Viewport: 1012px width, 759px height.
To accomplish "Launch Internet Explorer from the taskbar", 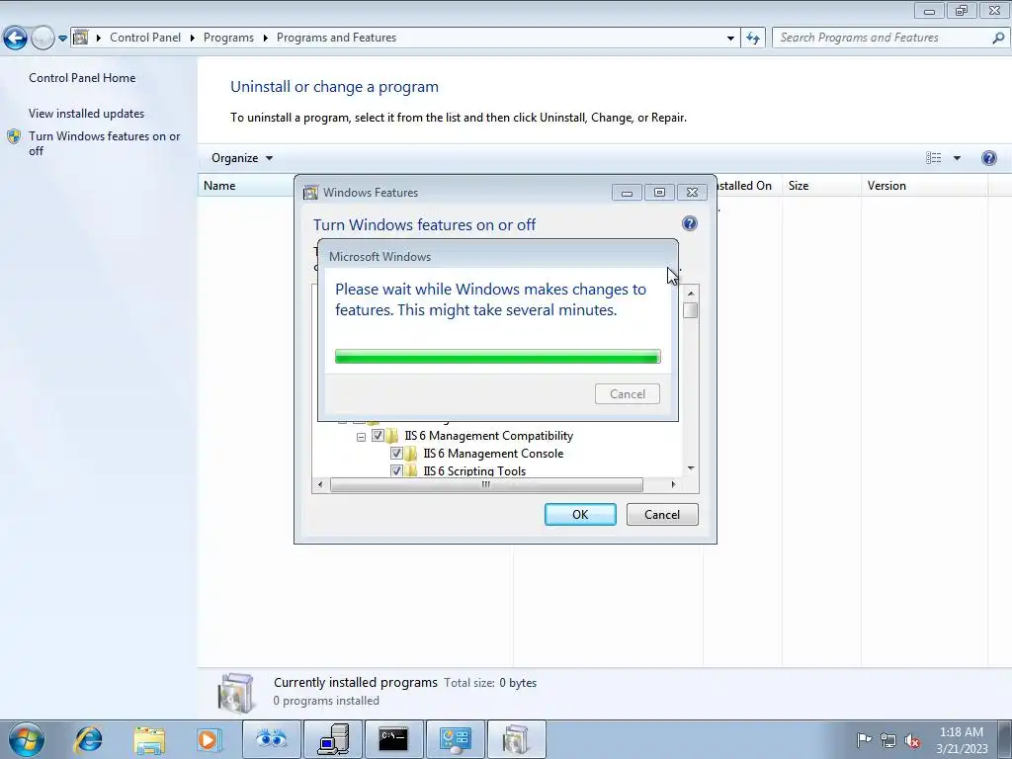I will (x=88, y=739).
